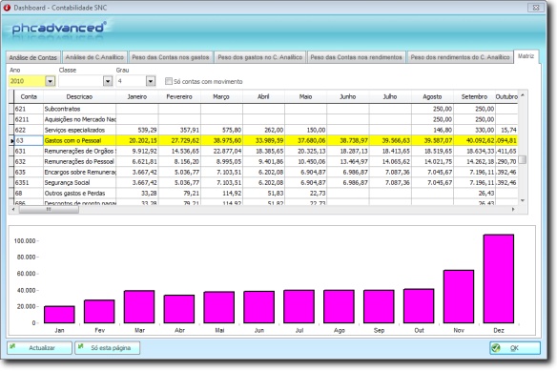Enable Só contas com movimento checkbox
557x371 pixels.
pos(169,81)
